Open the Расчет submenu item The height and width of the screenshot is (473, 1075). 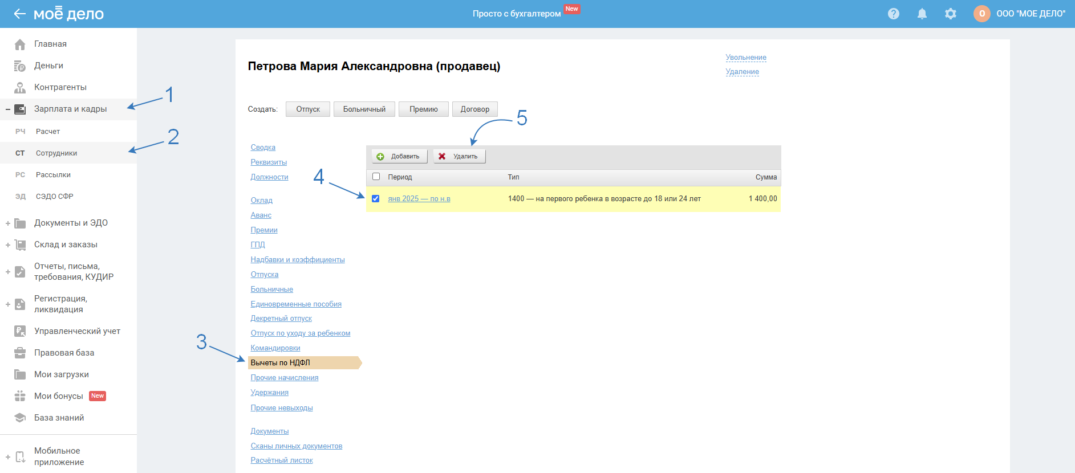pyautogui.click(x=48, y=132)
